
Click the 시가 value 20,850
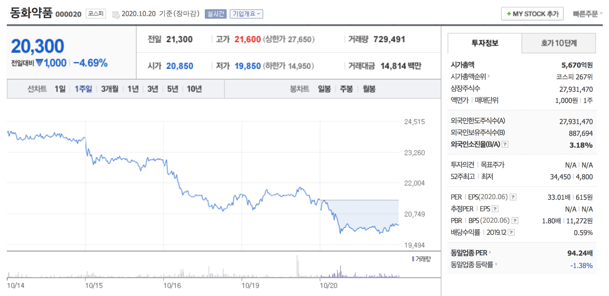179,66
